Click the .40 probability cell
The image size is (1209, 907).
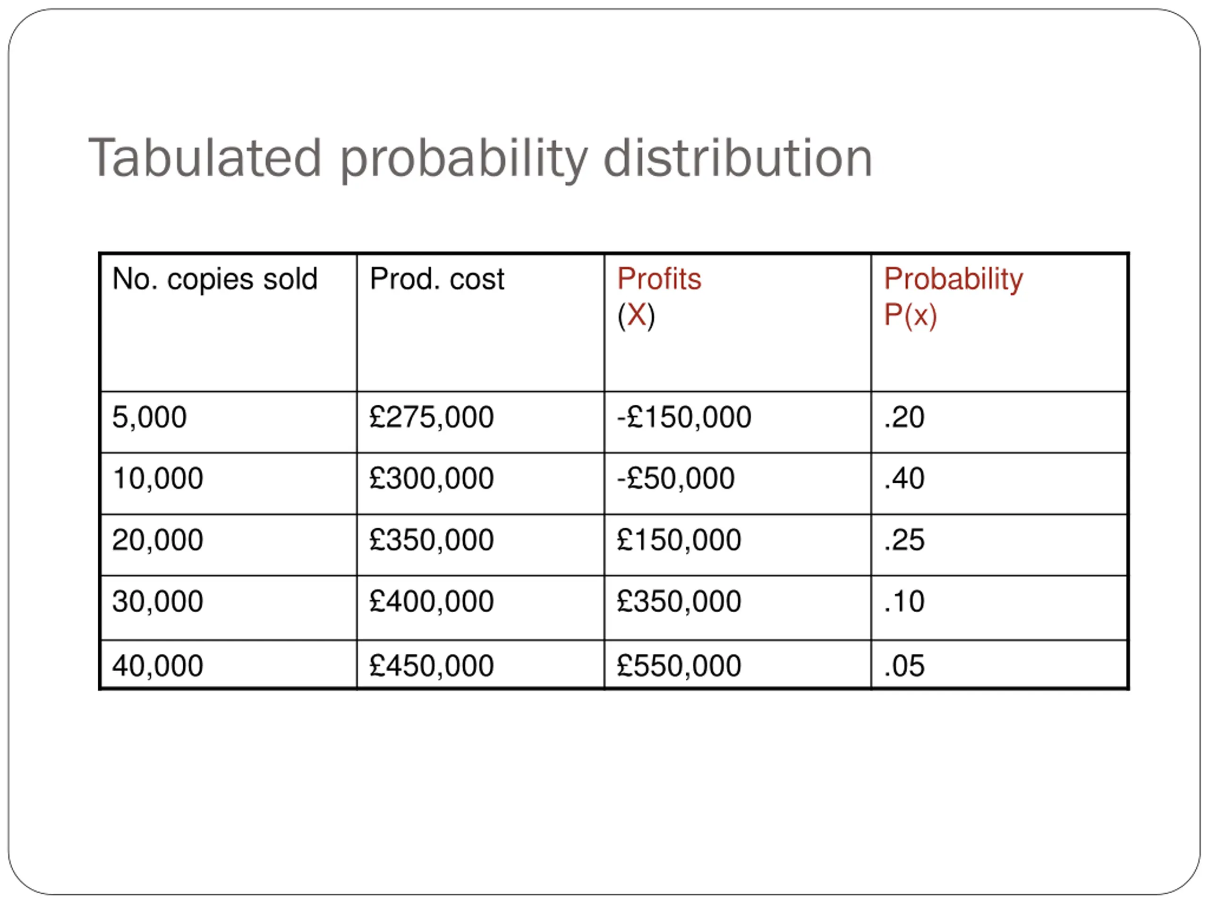(x=999, y=483)
